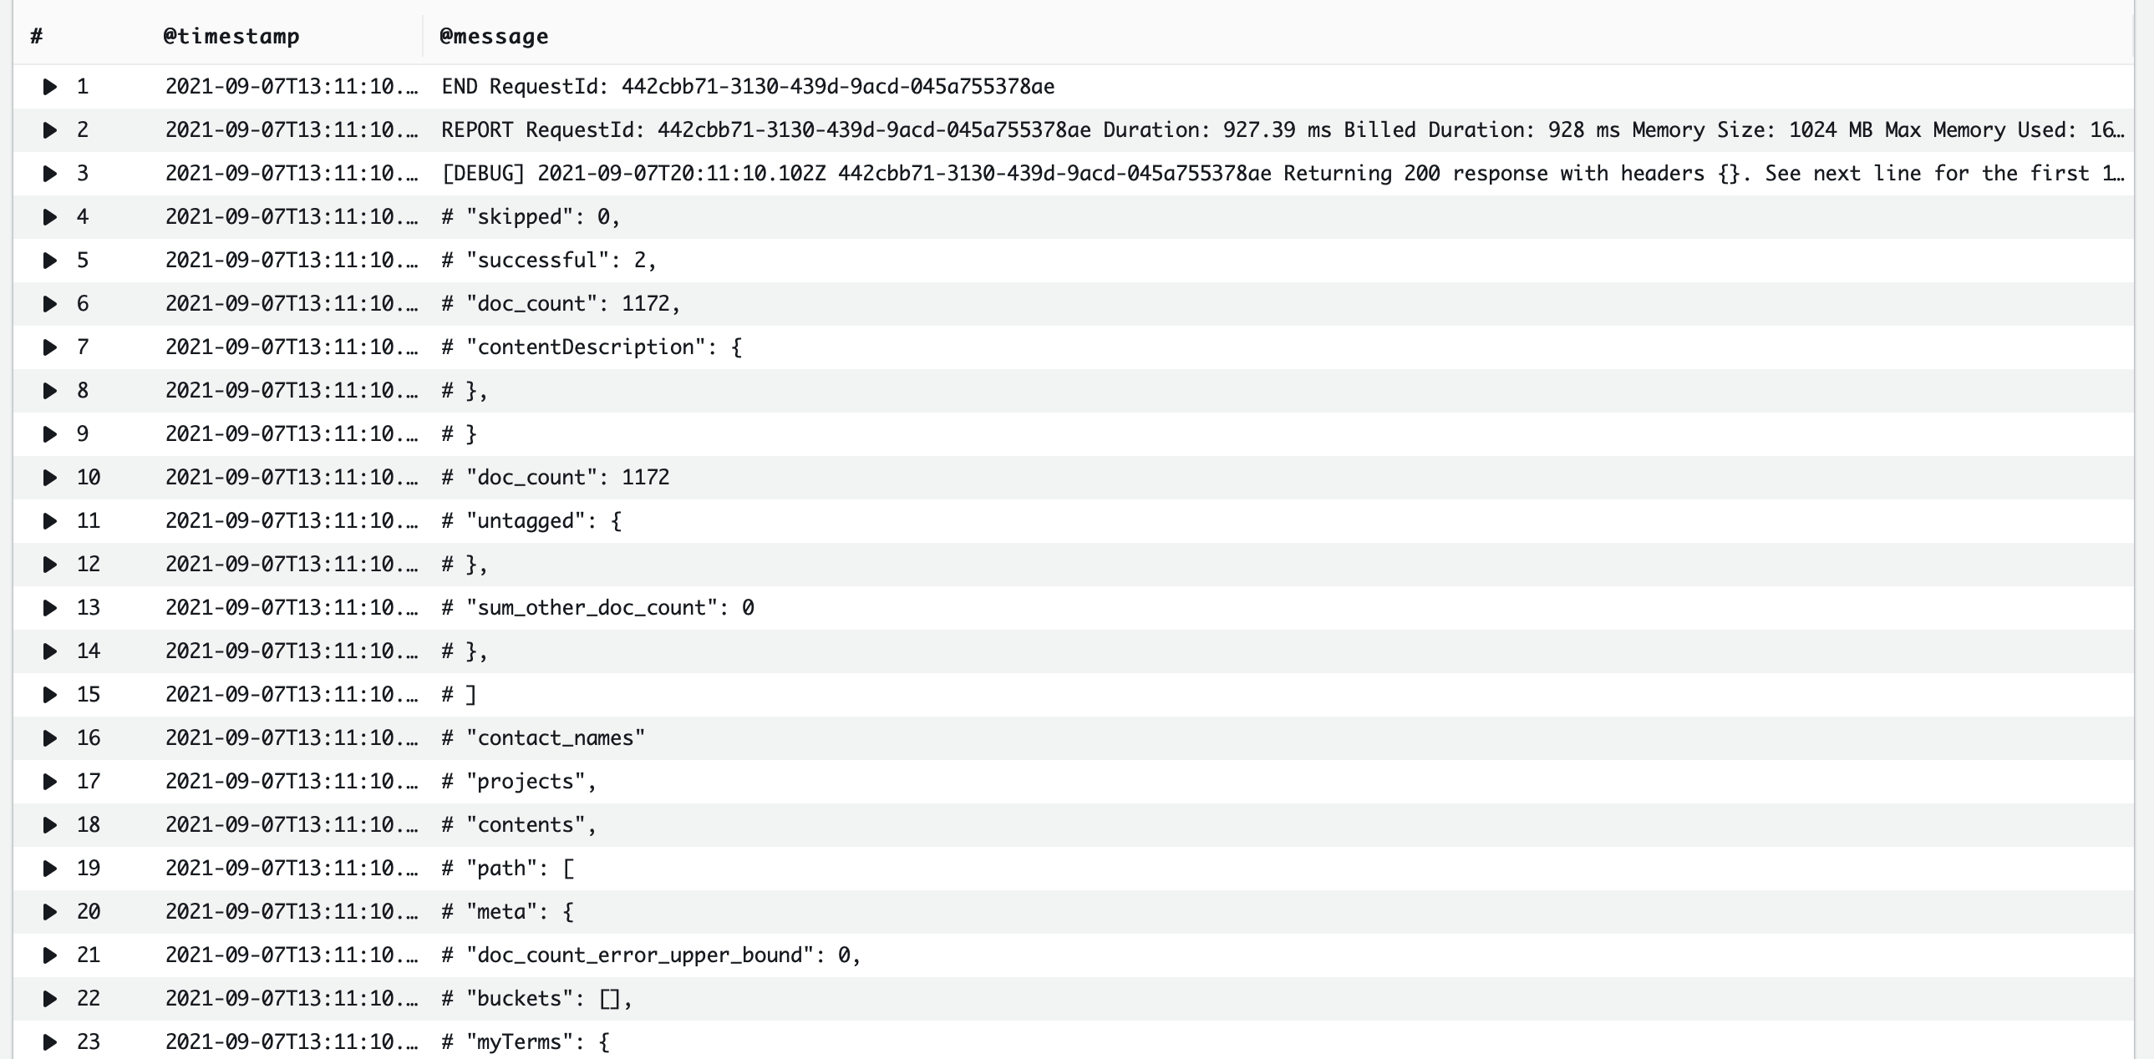Expand the "skipped": 0 log row
The width and height of the screenshot is (2154, 1059).
coord(49,216)
